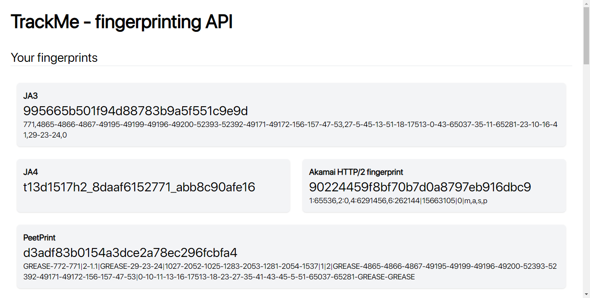Click the JA3 label
The width and height of the screenshot is (590, 298).
point(31,96)
